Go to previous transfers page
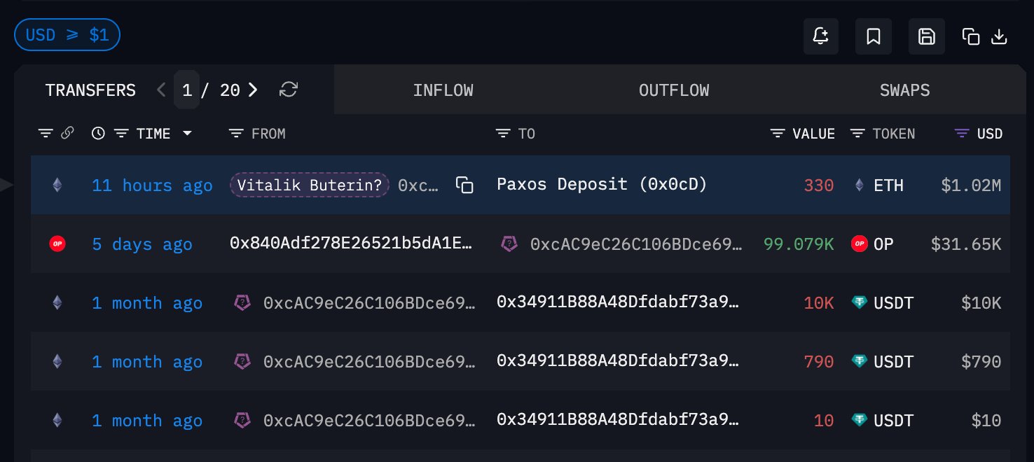The height and width of the screenshot is (462, 1034). click(x=162, y=90)
